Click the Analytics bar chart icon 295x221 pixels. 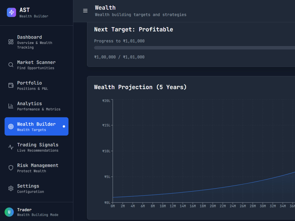[x=11, y=106]
